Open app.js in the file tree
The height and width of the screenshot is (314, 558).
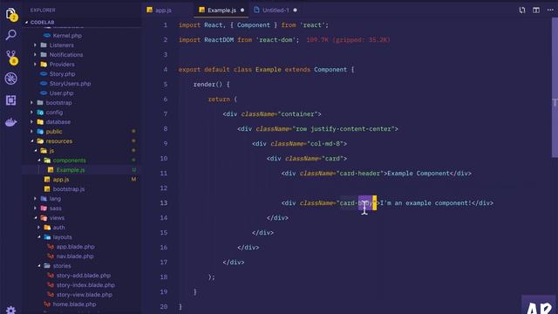tap(61, 180)
